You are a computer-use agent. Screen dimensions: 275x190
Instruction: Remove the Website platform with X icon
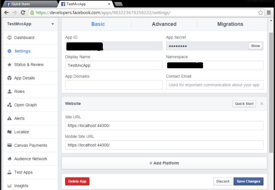point(261,104)
